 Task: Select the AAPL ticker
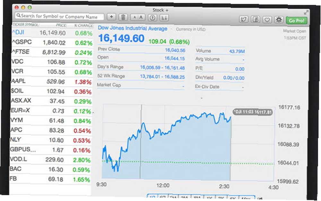(x=18, y=81)
